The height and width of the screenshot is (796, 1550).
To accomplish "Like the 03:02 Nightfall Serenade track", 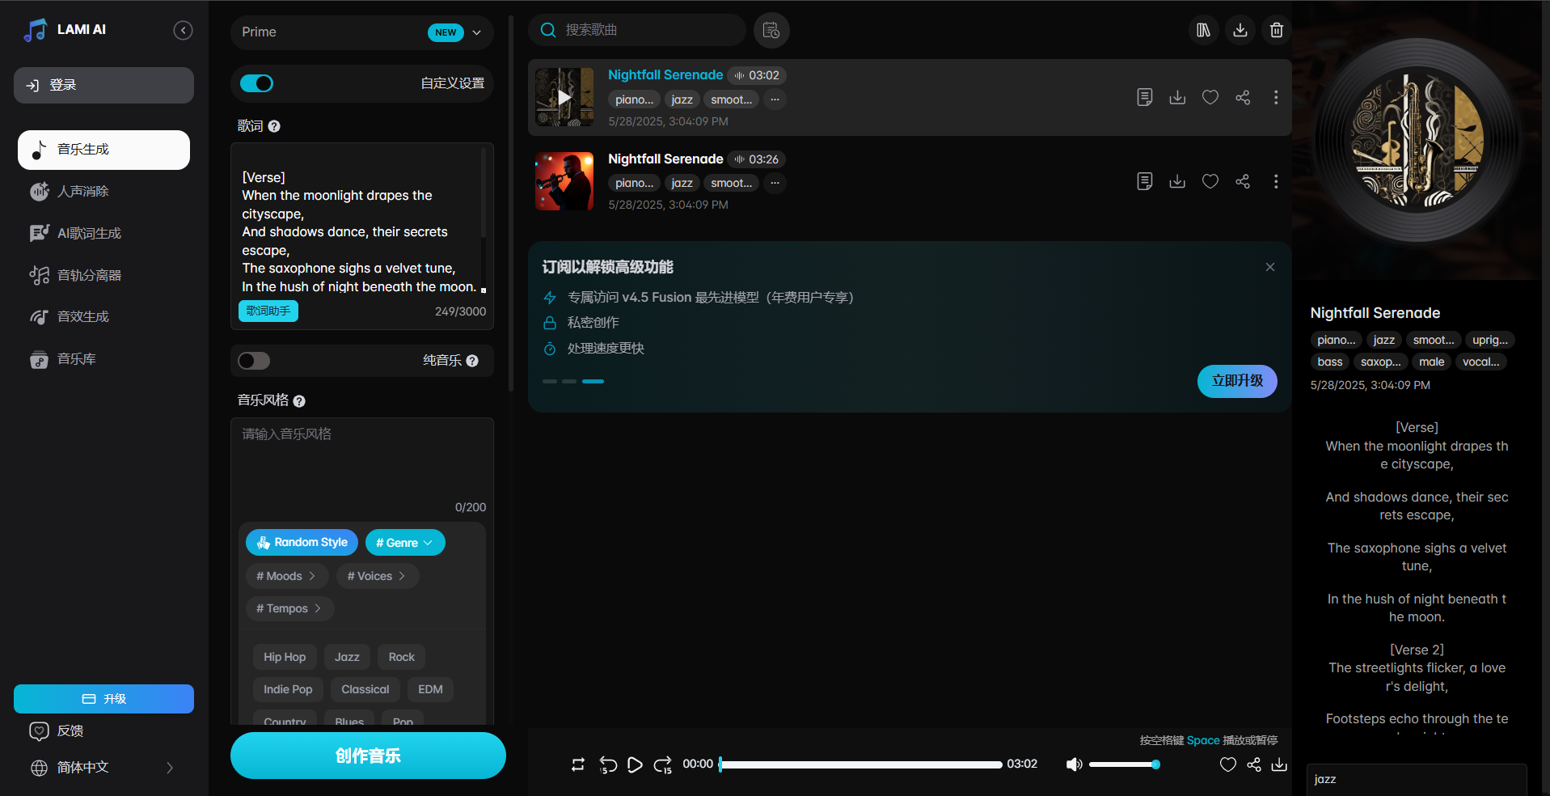I will point(1210,97).
